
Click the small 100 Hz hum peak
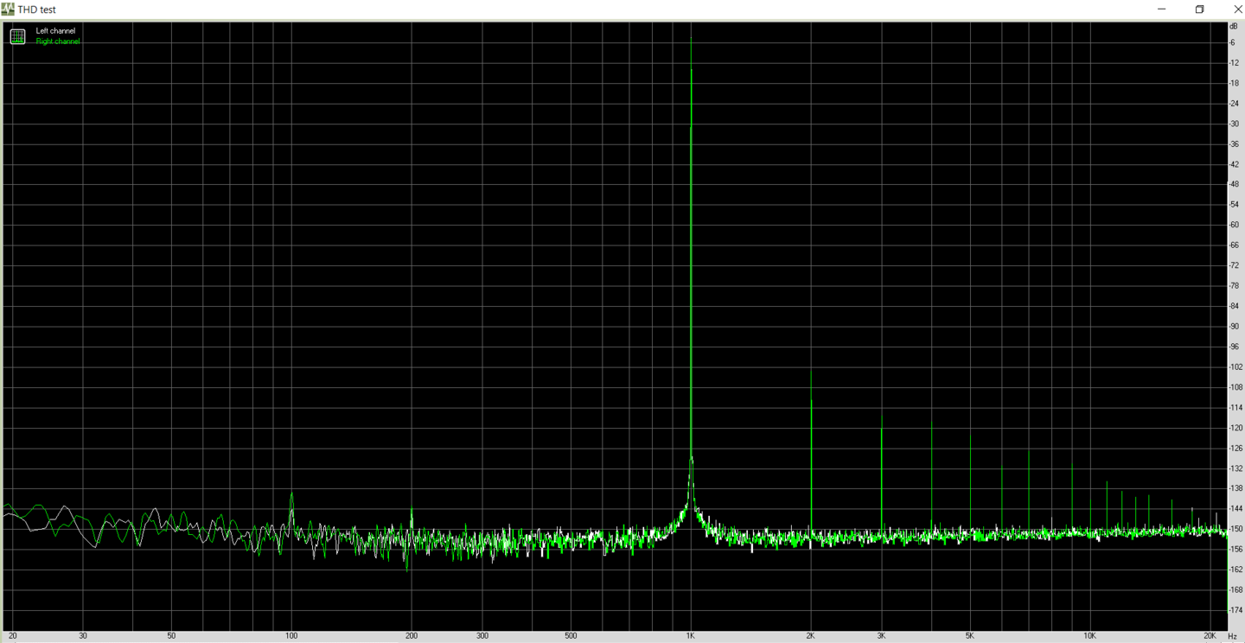pyautogui.click(x=291, y=501)
